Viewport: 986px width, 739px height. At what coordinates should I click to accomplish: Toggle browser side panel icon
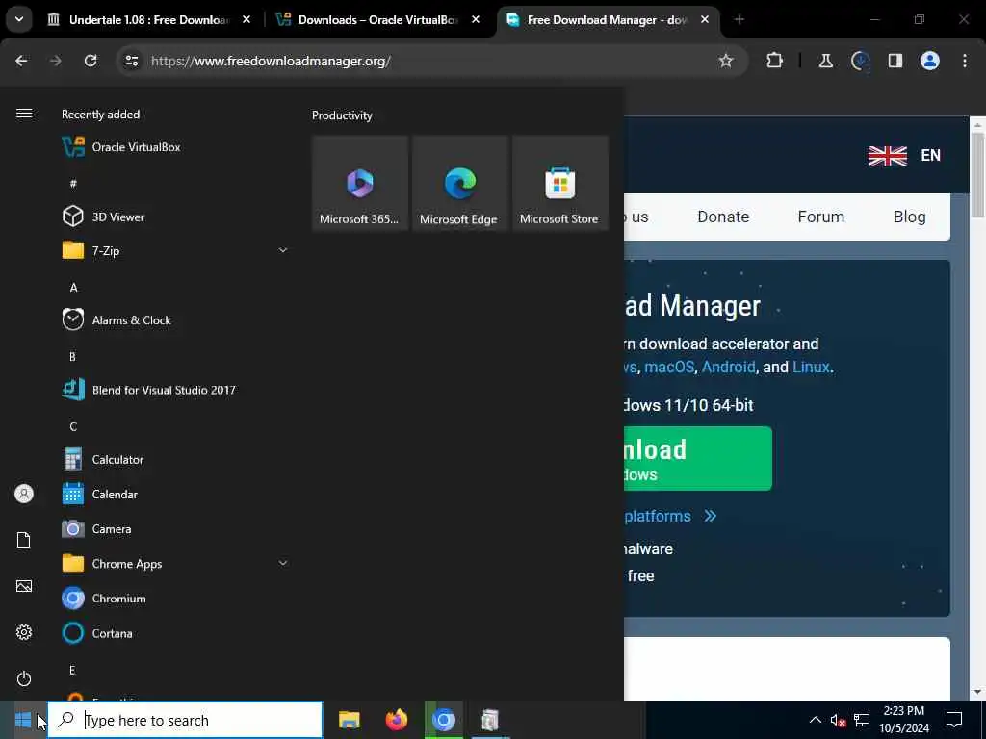tap(895, 61)
